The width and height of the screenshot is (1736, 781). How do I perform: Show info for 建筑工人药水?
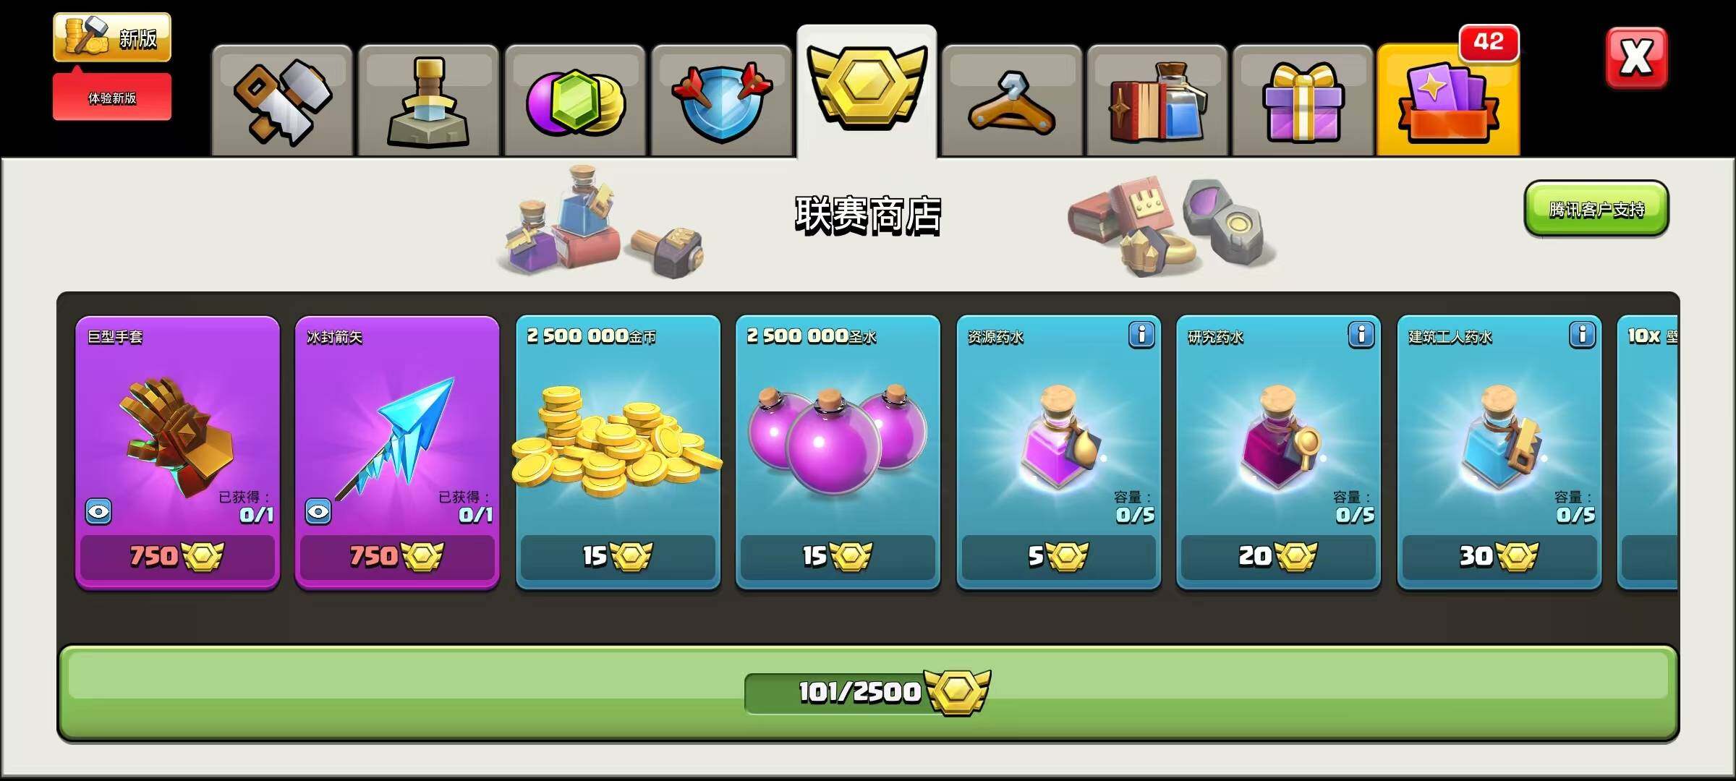(1582, 335)
